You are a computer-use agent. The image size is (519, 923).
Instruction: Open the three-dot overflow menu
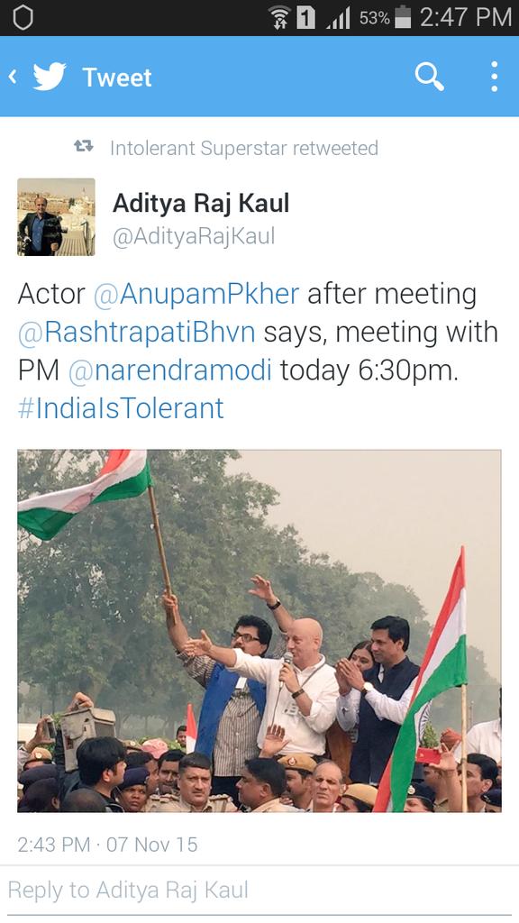(495, 77)
